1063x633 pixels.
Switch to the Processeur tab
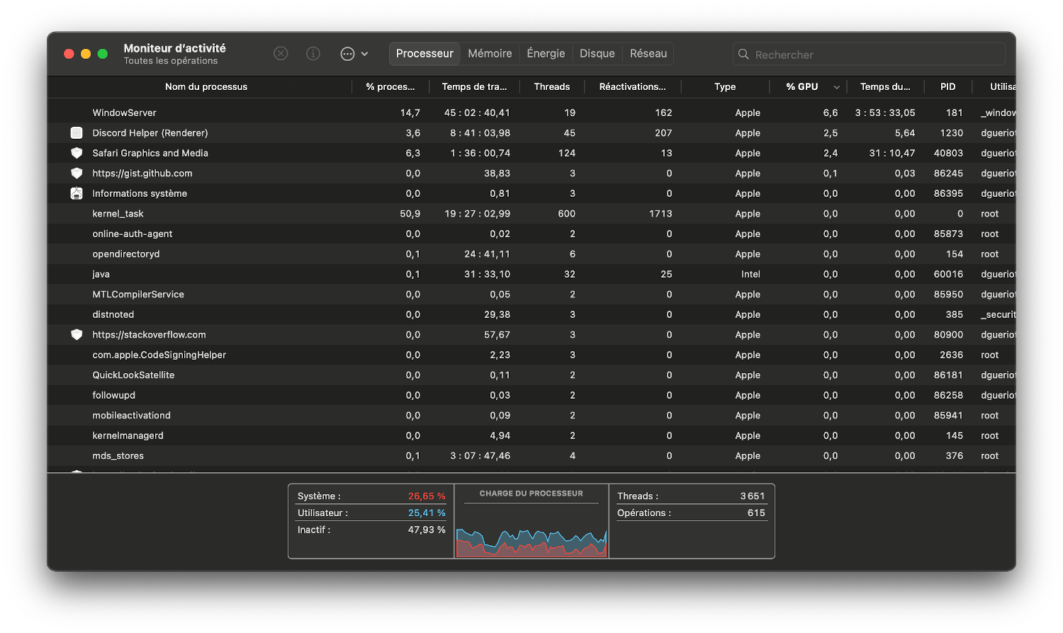pyautogui.click(x=424, y=54)
